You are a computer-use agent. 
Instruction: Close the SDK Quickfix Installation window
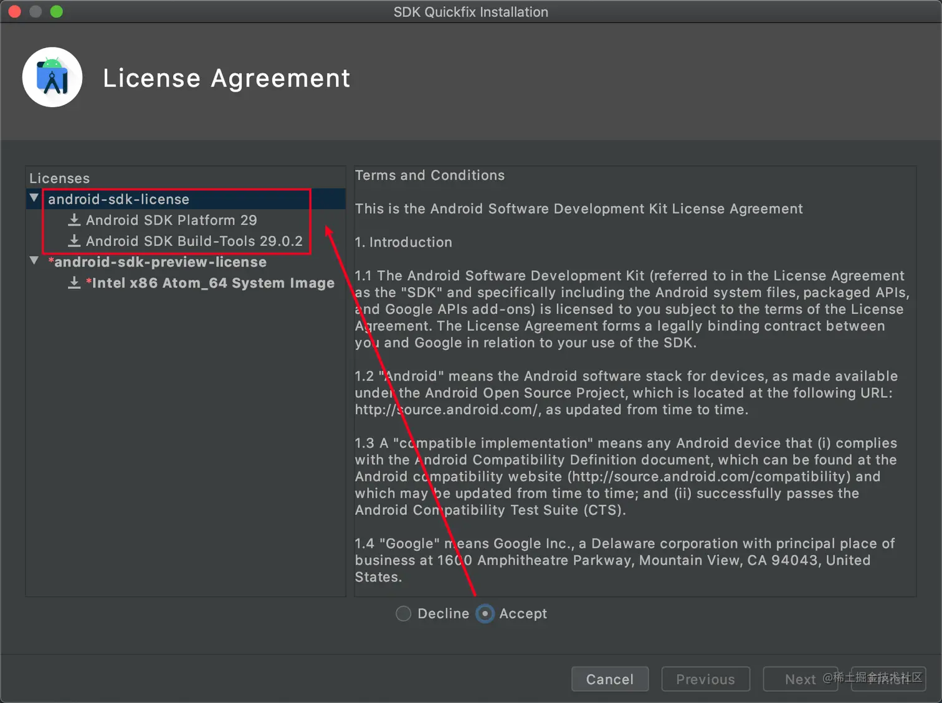(x=14, y=12)
